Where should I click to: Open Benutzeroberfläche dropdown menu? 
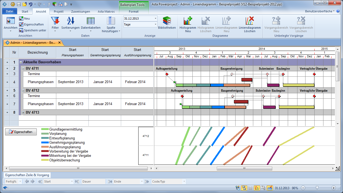[320, 11]
